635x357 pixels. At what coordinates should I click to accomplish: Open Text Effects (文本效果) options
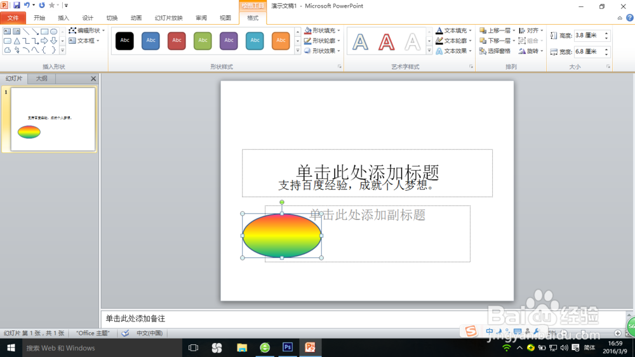coord(453,51)
